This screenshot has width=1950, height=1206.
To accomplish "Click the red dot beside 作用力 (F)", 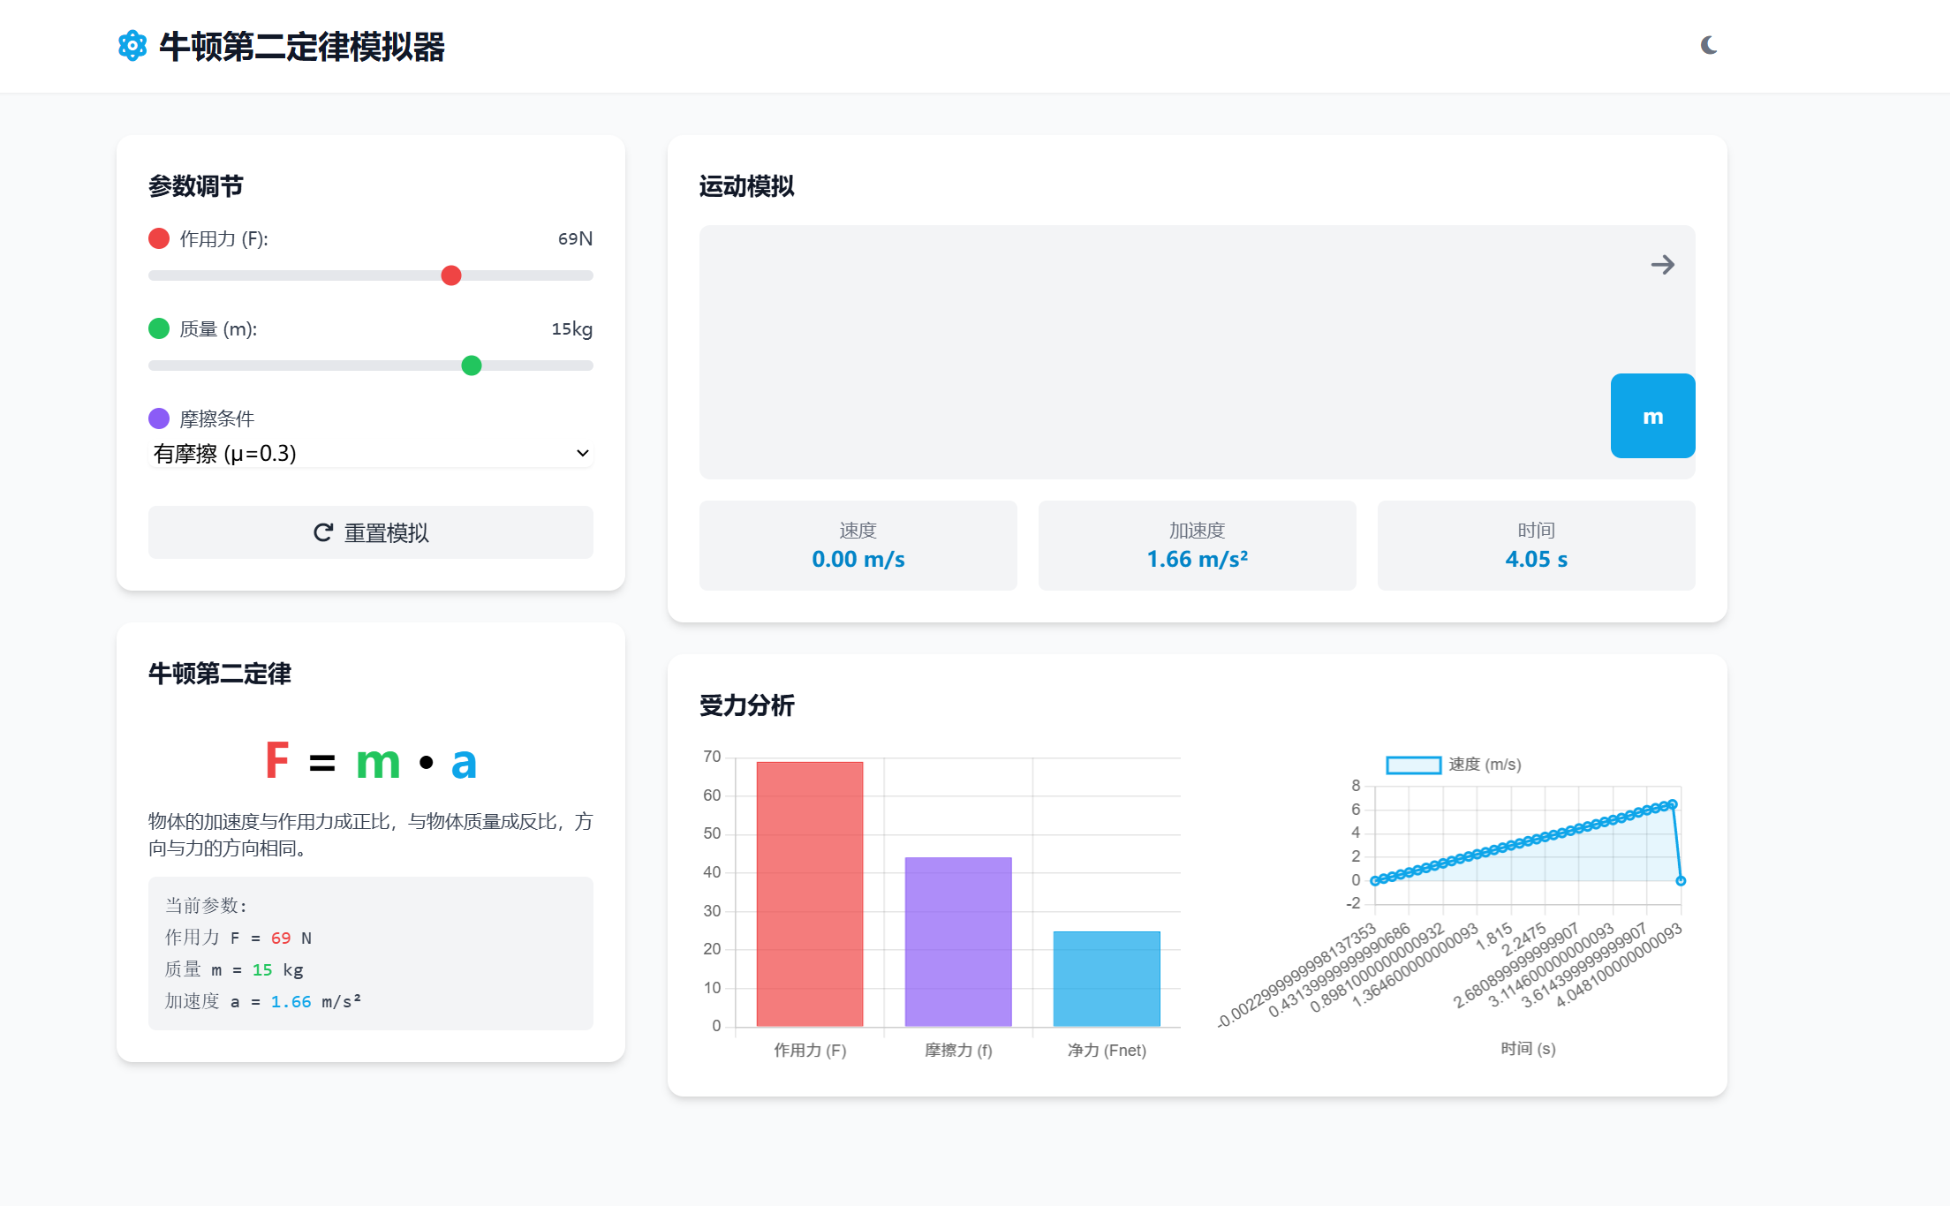I will pyautogui.click(x=159, y=238).
